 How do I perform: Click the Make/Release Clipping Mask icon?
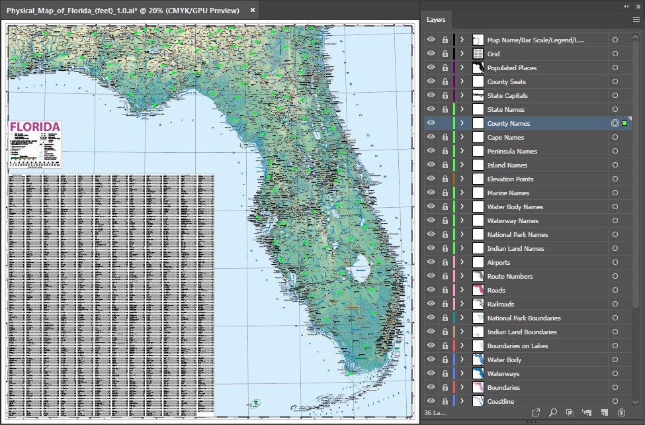point(570,412)
